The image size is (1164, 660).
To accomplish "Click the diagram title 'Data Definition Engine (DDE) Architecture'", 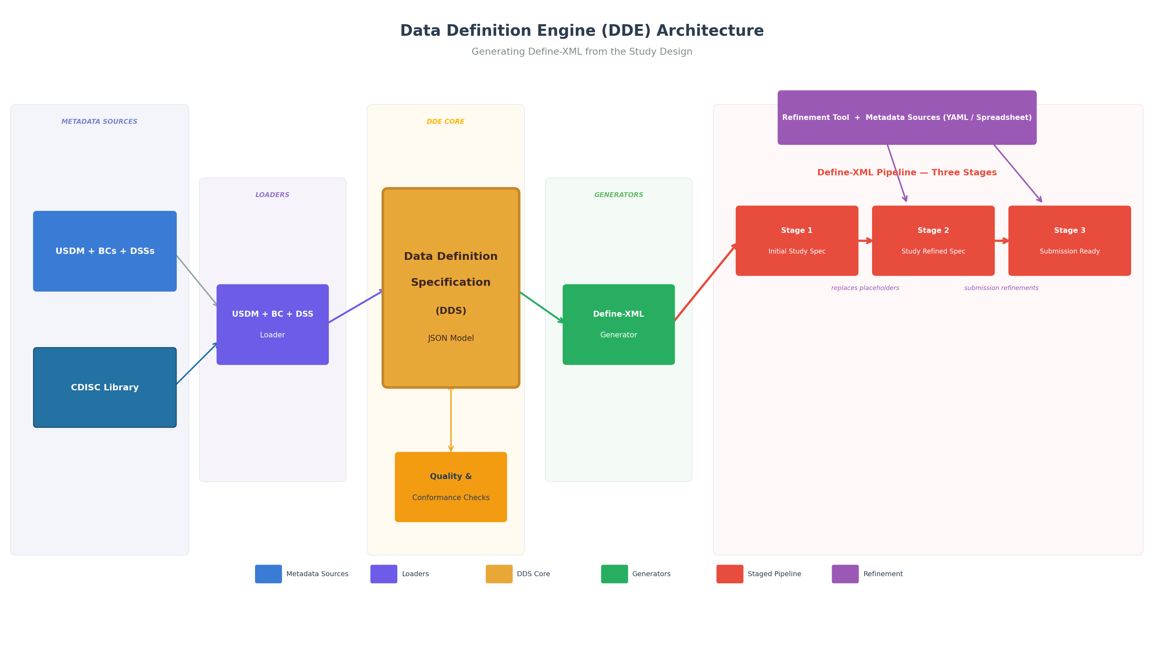I will coord(582,31).
